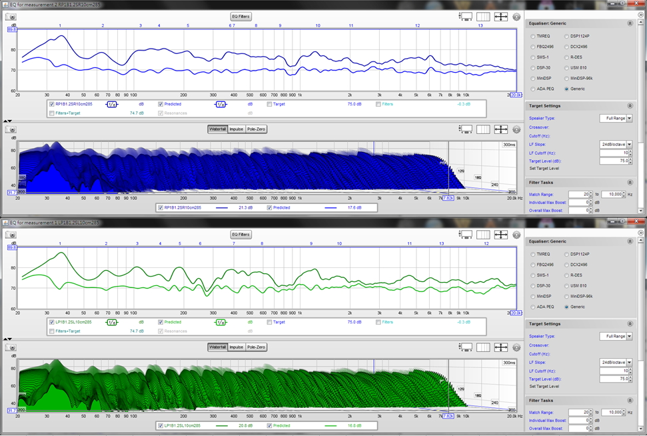The image size is (647, 436).
Task: Switch to Pole-Zero tab in the green EQ window
Action: [257, 347]
